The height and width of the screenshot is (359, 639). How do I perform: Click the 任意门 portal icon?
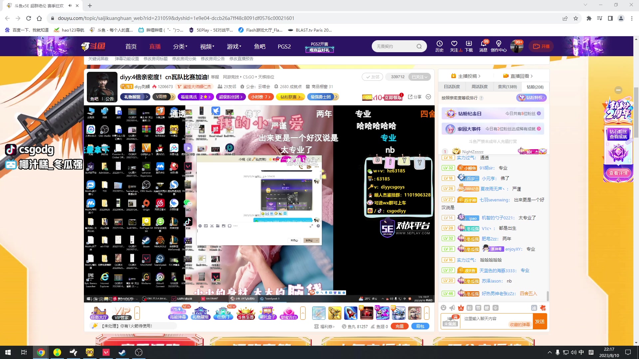(223, 313)
